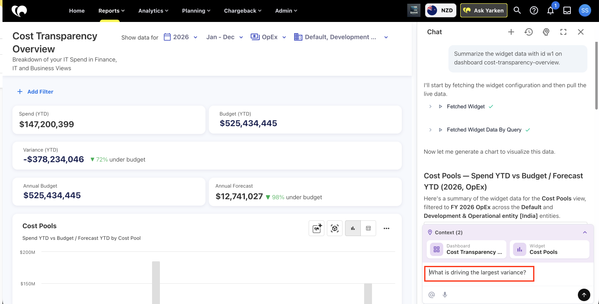Click the chat input with variance question
Viewport: 599px width, 304px height.
point(478,273)
